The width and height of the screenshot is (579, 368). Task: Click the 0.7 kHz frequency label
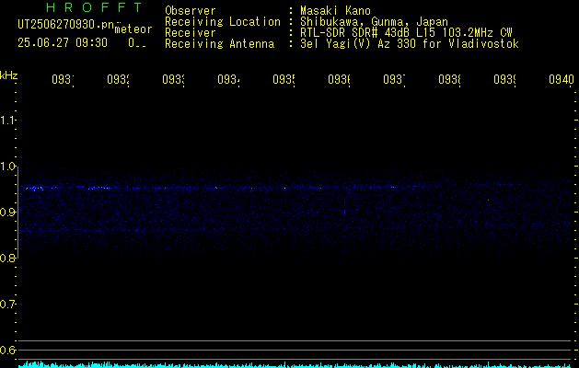coord(7,305)
